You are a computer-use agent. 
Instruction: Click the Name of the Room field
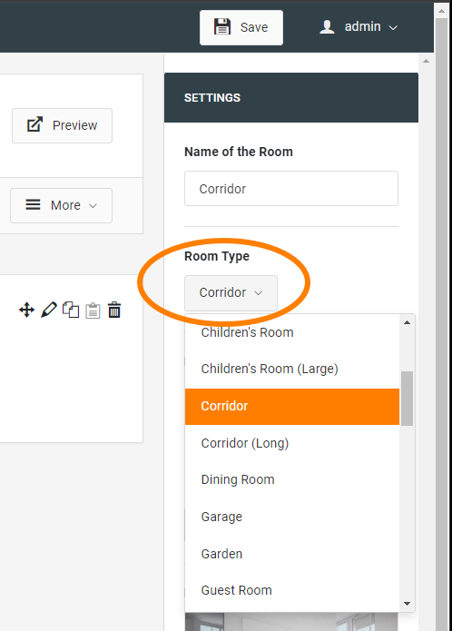tap(291, 188)
